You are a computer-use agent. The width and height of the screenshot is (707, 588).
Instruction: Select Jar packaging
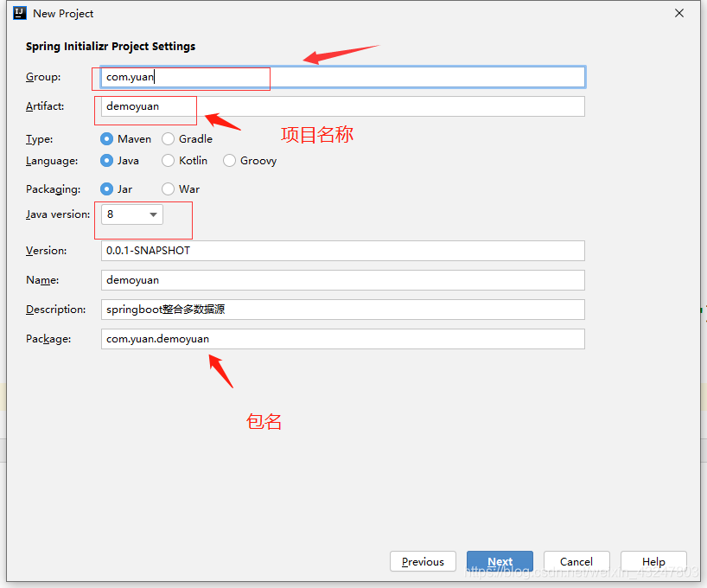click(x=117, y=189)
